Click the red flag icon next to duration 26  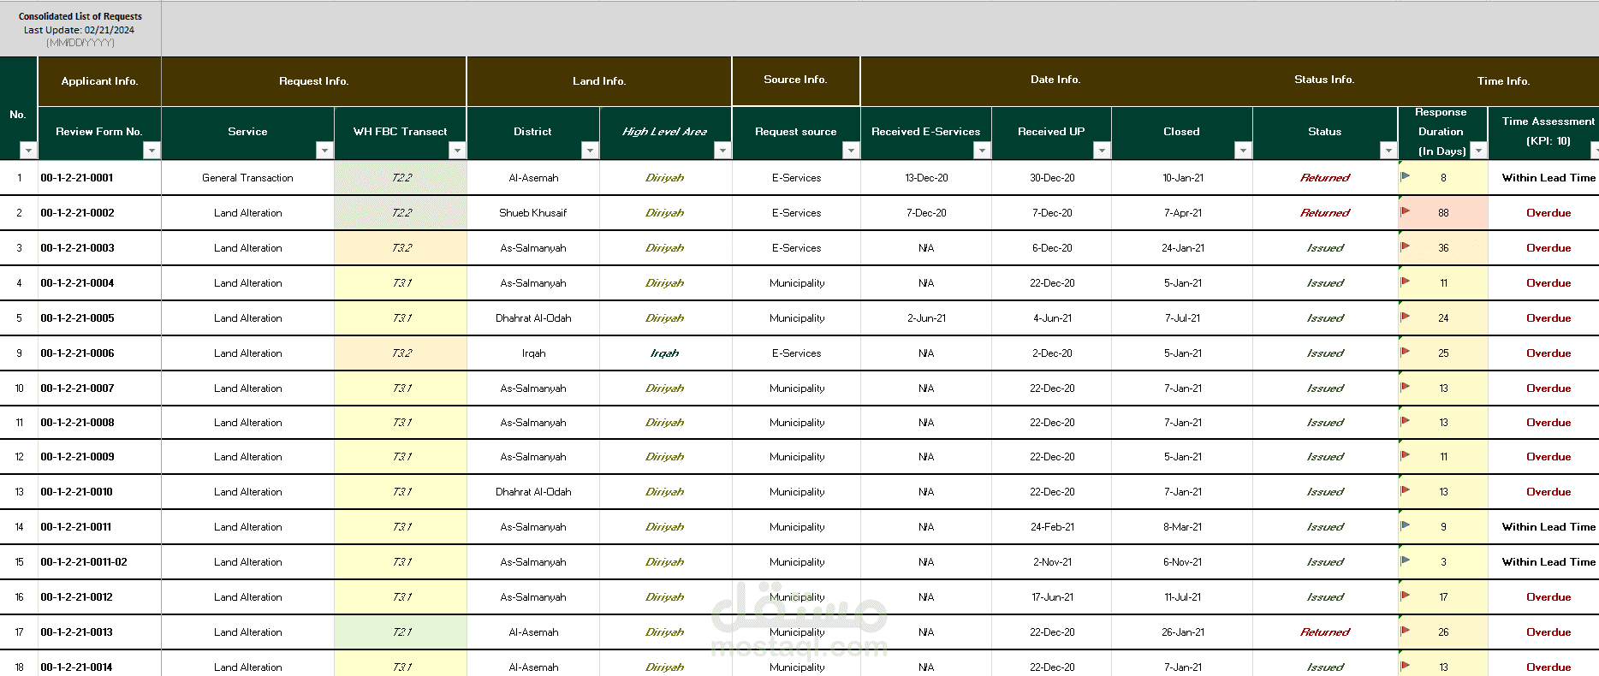point(1406,631)
